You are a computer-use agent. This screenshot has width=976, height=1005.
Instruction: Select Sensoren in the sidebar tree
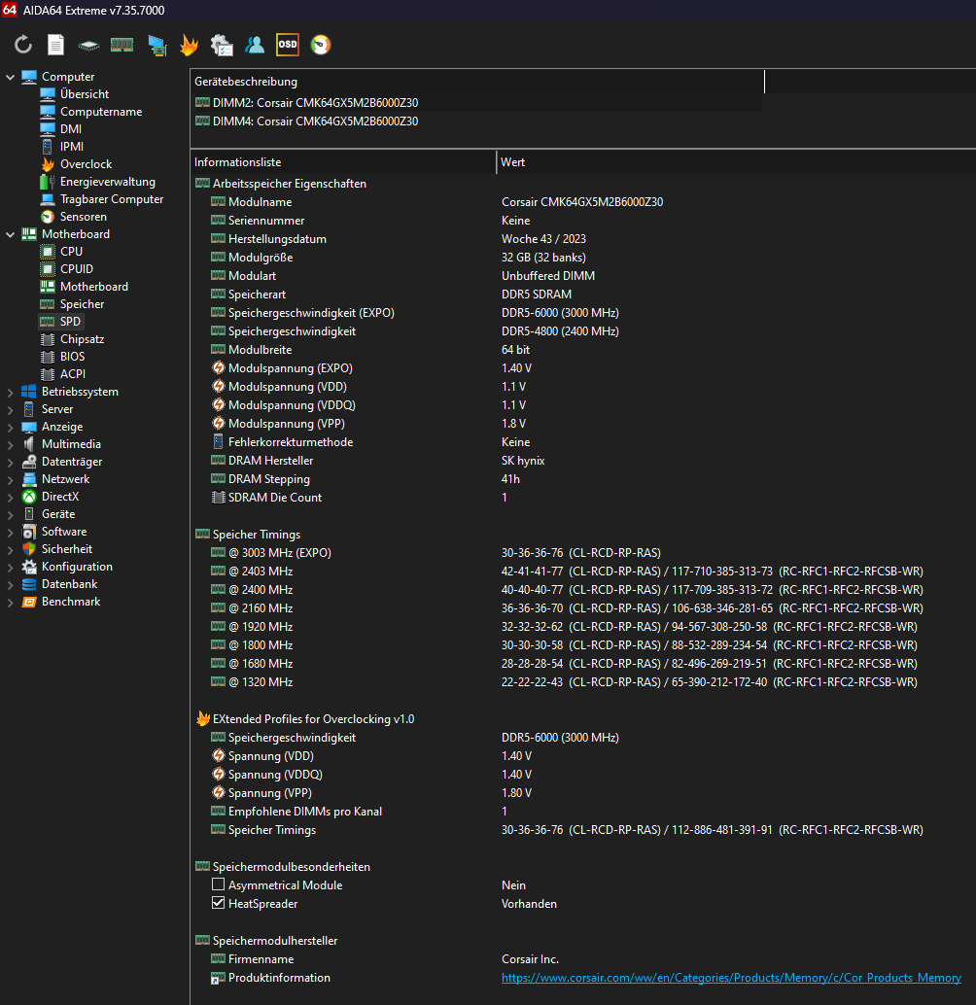(x=83, y=217)
